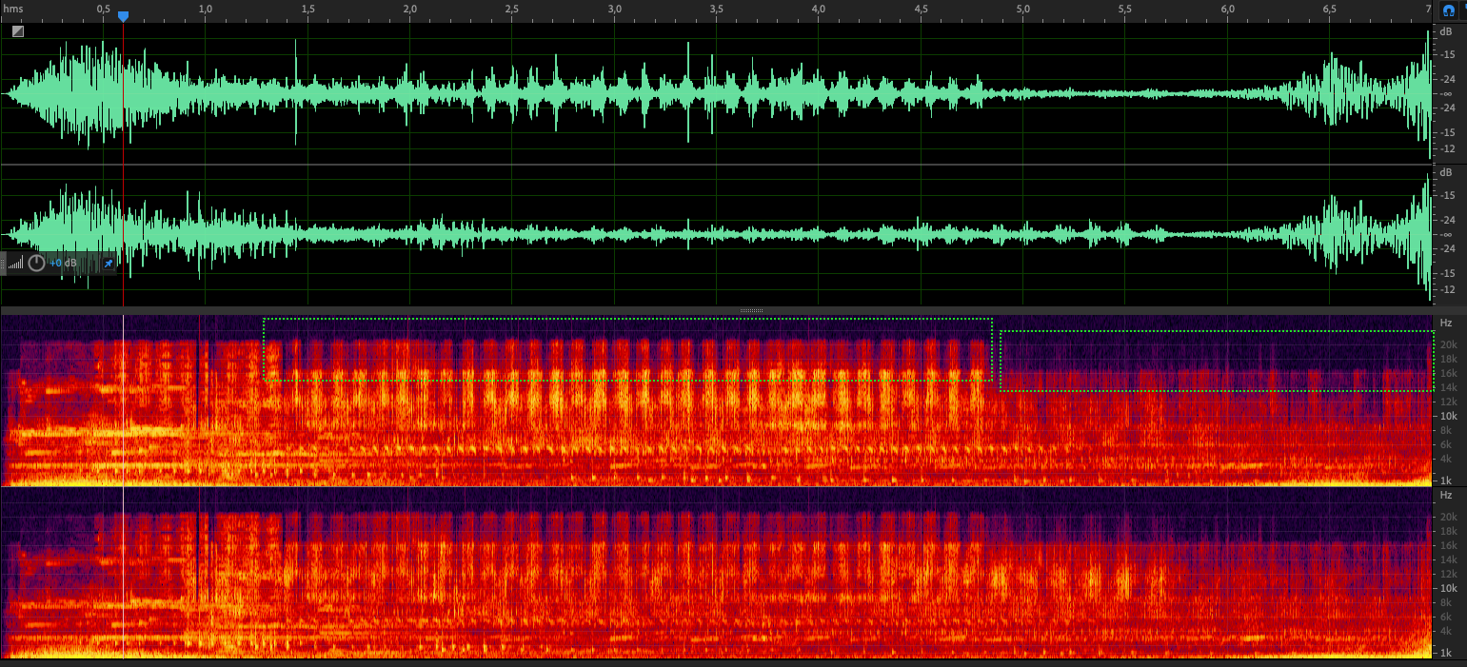Screen dimensions: 1467x667
Task: Click inside the right dotted spectral selection
Action: click(x=1216, y=361)
